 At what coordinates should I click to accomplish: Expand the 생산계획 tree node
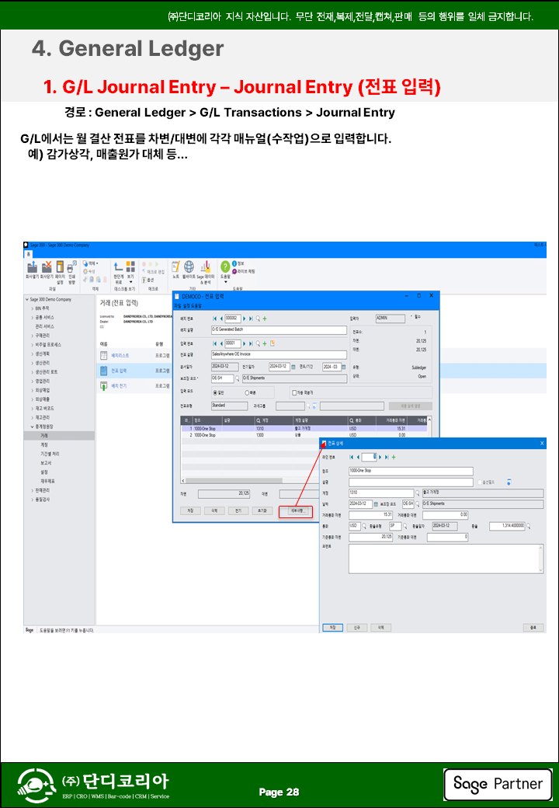33,354
